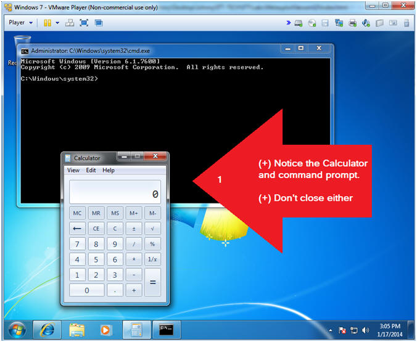Click inside the command prompt console area

(x=176, y=131)
